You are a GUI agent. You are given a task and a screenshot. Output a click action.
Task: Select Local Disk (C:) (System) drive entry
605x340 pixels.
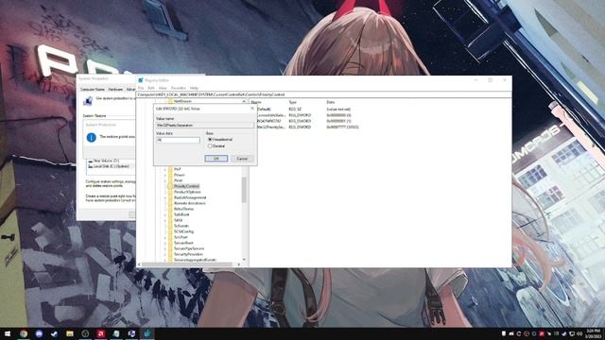(x=111, y=166)
